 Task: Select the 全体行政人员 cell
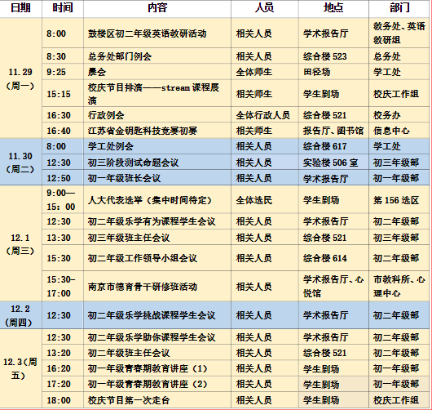click(264, 115)
